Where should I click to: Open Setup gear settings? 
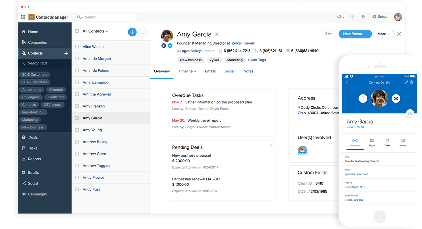(x=380, y=17)
